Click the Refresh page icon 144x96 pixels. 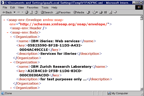point(31,12)
